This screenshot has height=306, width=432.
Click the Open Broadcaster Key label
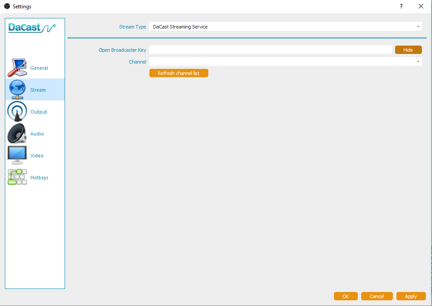122,50
